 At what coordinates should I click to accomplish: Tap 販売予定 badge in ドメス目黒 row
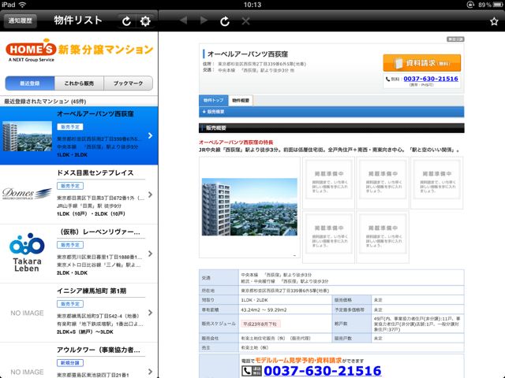[x=70, y=186]
